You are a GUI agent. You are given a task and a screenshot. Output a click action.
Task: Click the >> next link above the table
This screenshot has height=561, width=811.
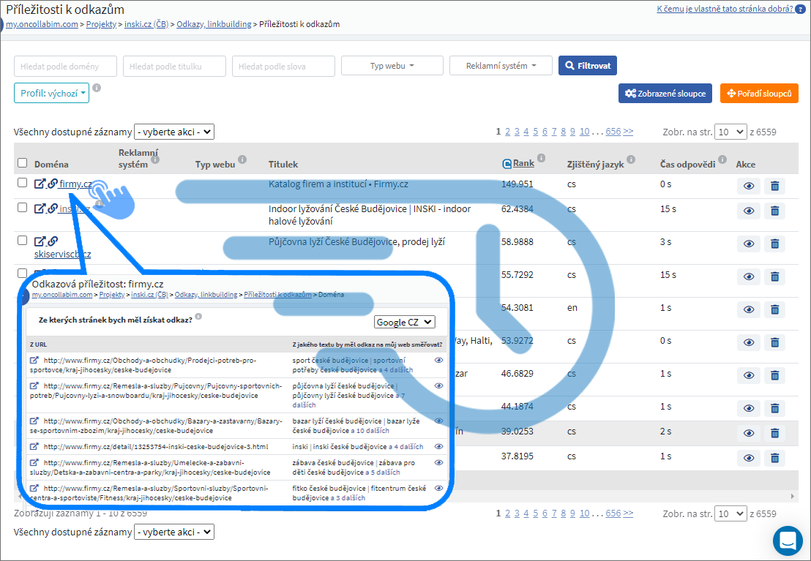[x=628, y=132]
